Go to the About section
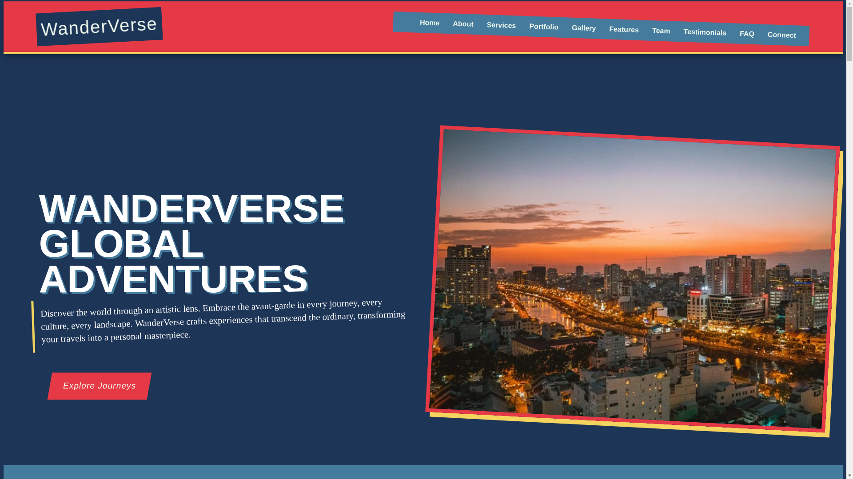 463,24
